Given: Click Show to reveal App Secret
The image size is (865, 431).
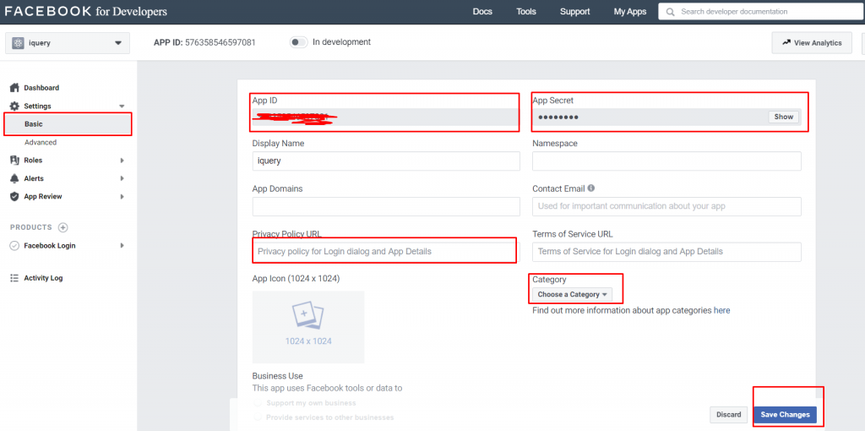Looking at the screenshot, I should (783, 117).
